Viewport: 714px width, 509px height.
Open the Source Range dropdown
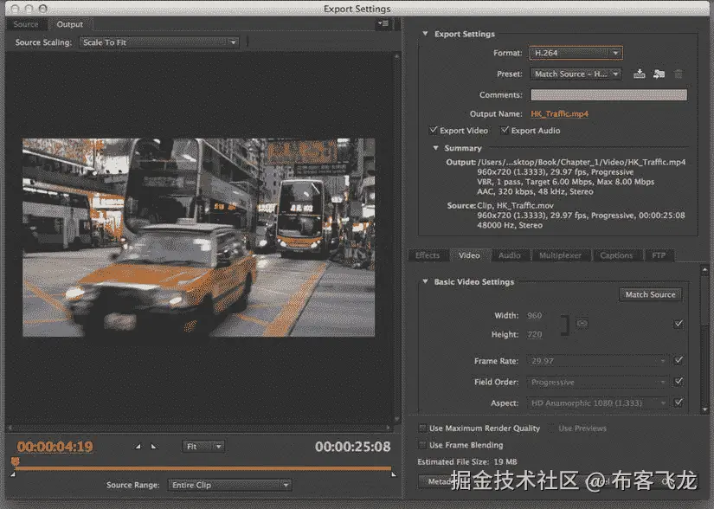coord(228,485)
